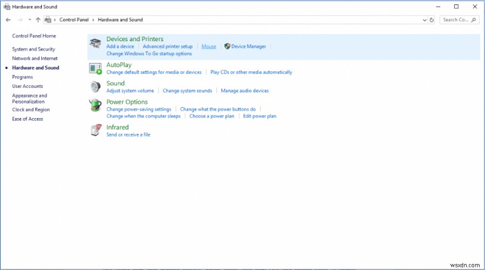
Task: Click the AutoPlay category icon
Action: [x=95, y=68]
